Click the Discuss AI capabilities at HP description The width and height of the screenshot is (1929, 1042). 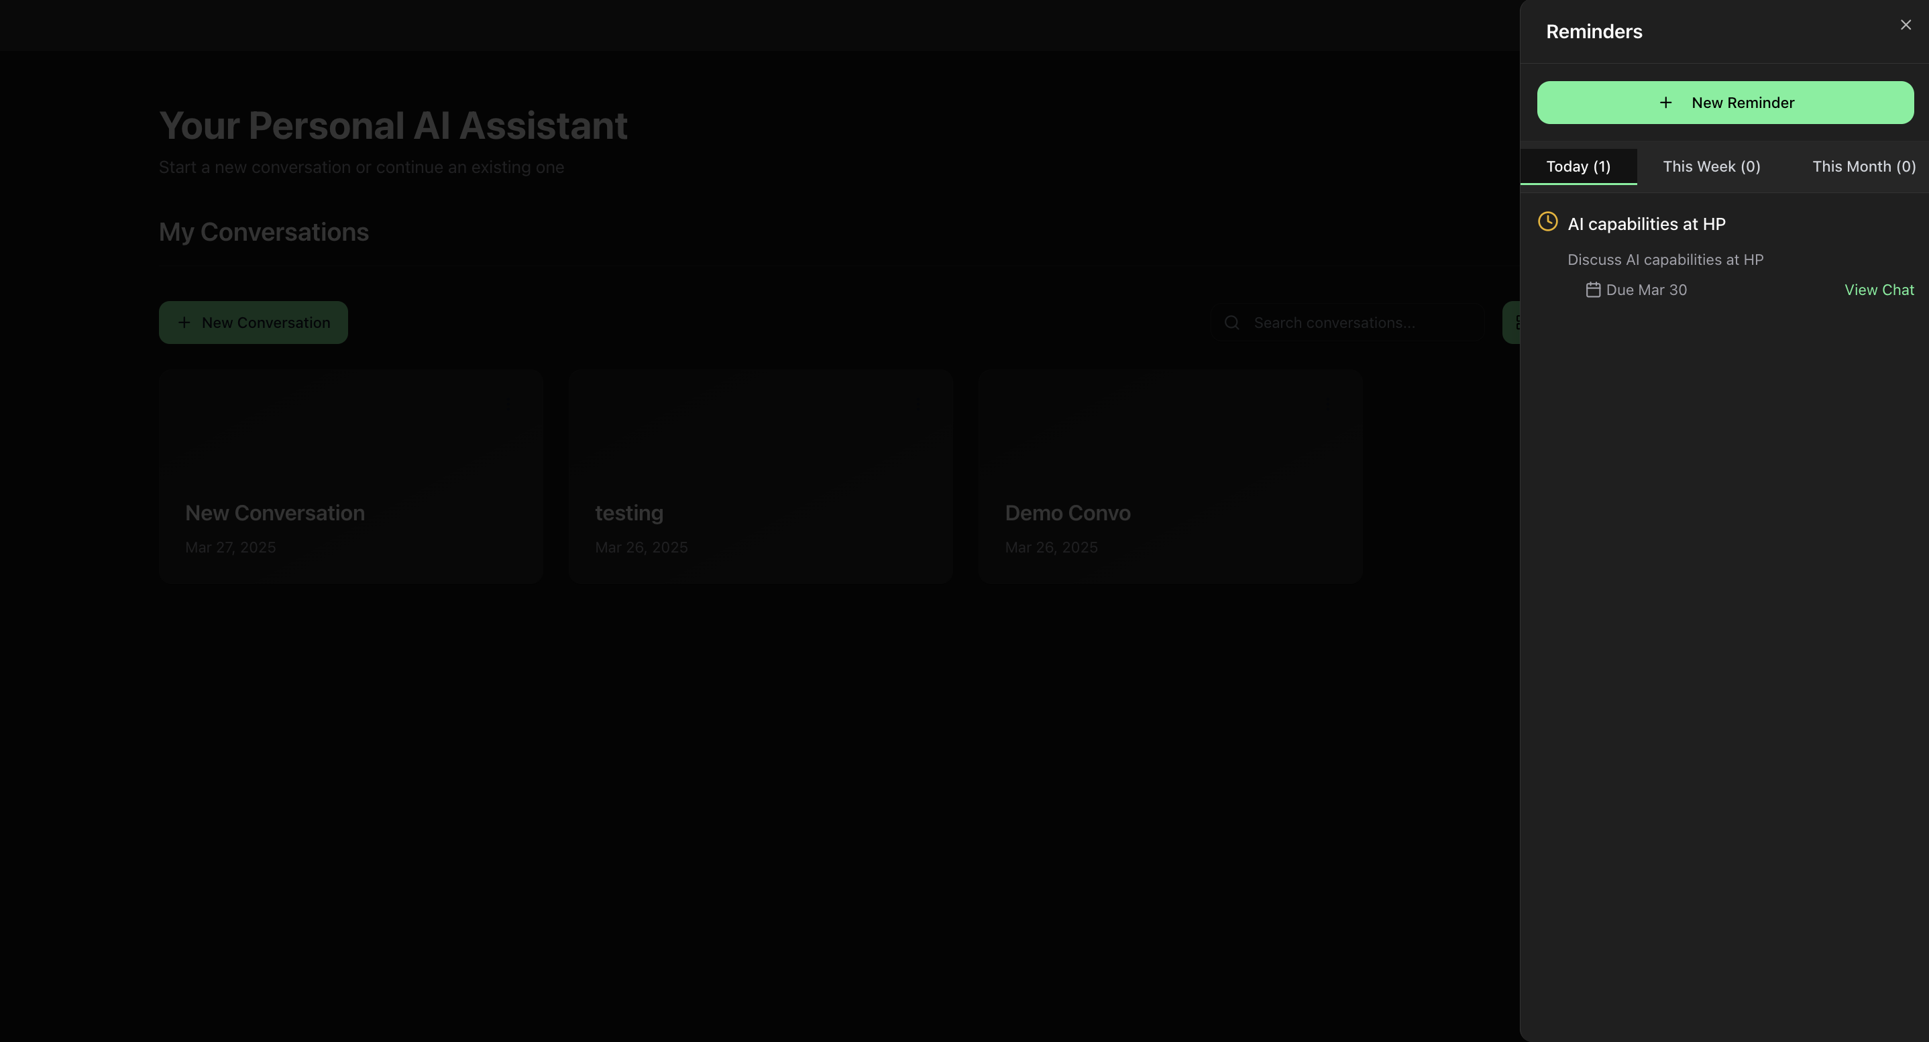(x=1665, y=259)
